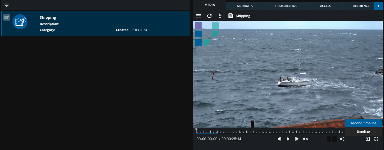This screenshot has height=150, width=384.
Task: Enter fullscreen video mode
Action: (x=376, y=139)
